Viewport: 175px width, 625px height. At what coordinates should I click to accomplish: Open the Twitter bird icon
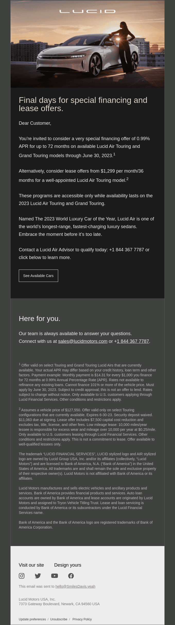[38, 576]
